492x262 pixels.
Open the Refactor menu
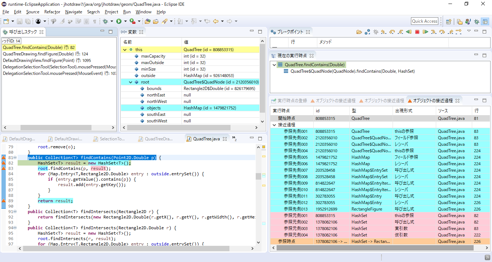click(x=52, y=12)
